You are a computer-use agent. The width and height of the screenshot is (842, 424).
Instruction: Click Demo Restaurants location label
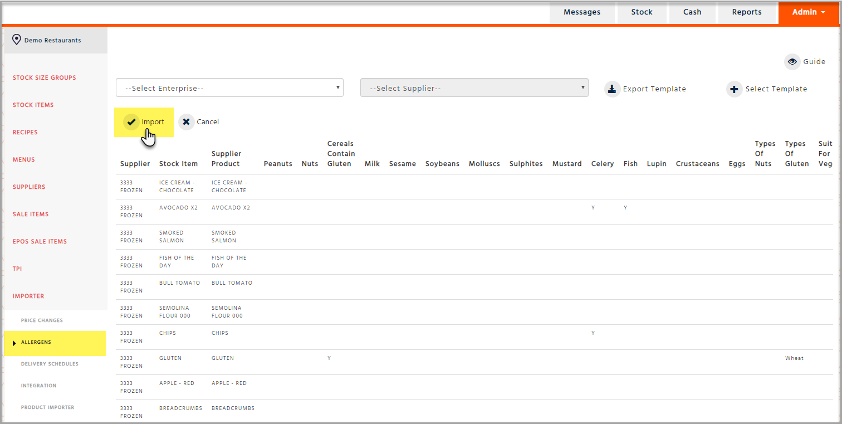pos(53,41)
